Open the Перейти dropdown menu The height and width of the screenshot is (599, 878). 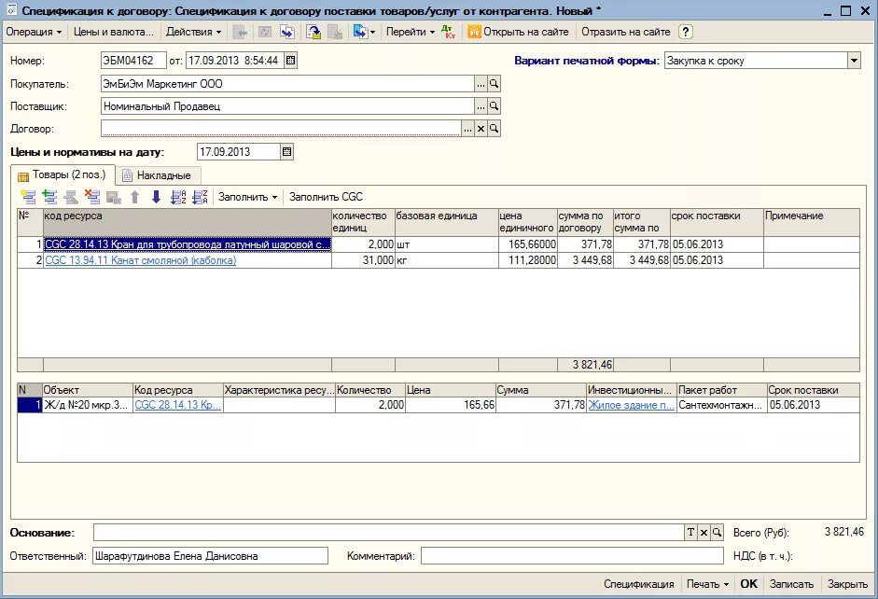coord(411,33)
